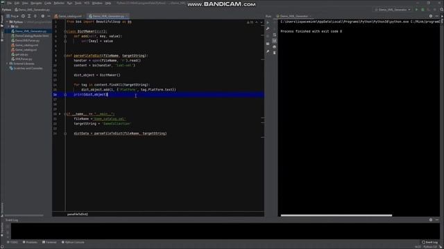Click the Debug bug icon in toolbar
This screenshot has height=249, width=444.
coord(422,10)
